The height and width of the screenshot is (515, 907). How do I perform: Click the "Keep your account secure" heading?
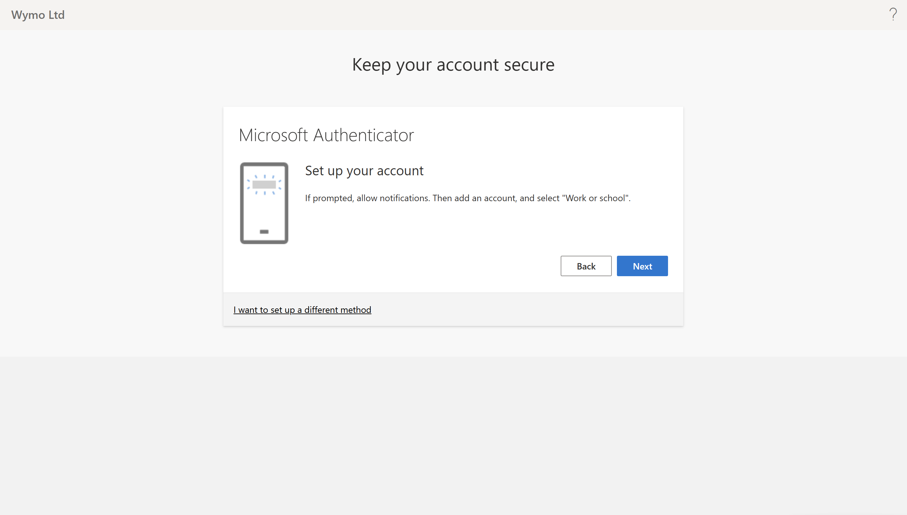[453, 65]
